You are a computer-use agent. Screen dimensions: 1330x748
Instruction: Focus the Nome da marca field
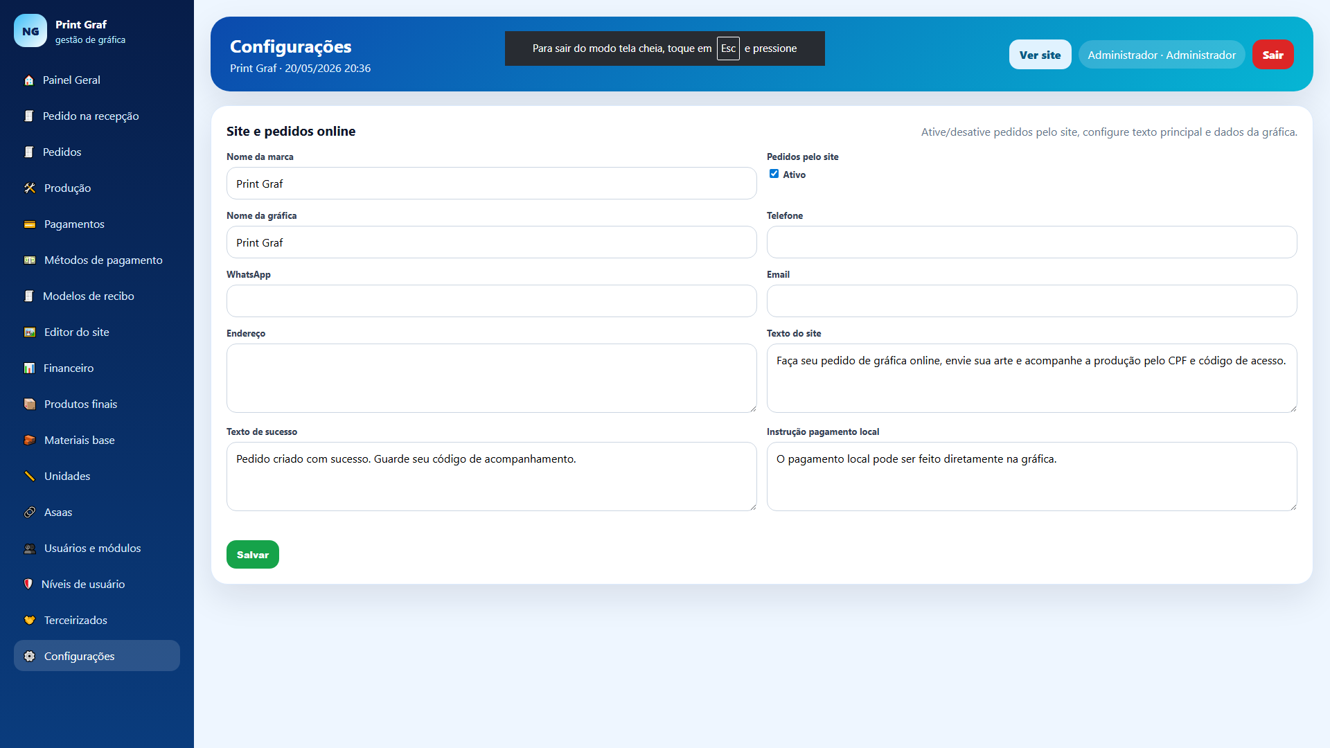tap(491, 184)
